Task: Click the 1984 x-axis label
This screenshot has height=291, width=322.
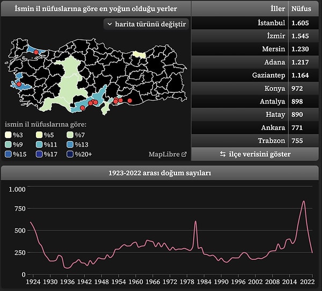Action: (x=204, y=281)
